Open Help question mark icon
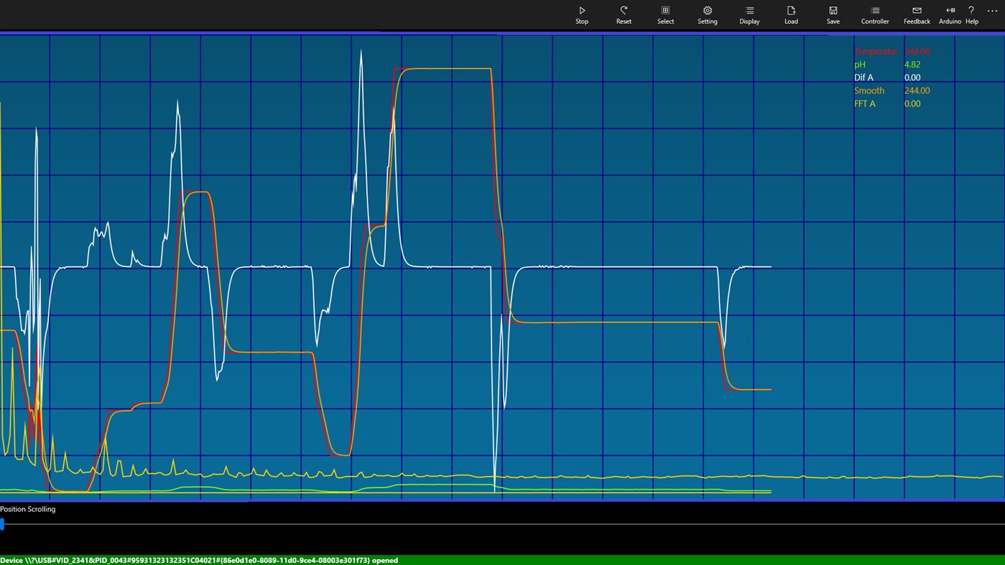1005x565 pixels. click(971, 11)
